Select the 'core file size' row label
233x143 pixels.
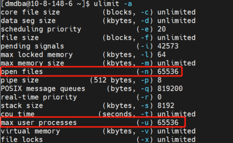[x=30, y=12]
